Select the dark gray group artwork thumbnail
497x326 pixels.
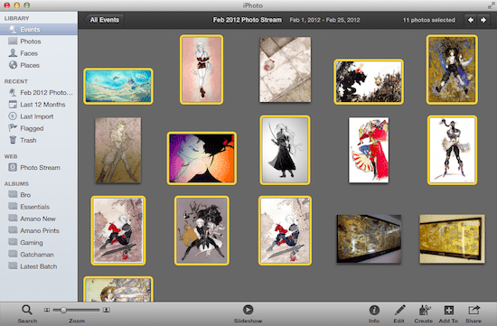(x=202, y=230)
